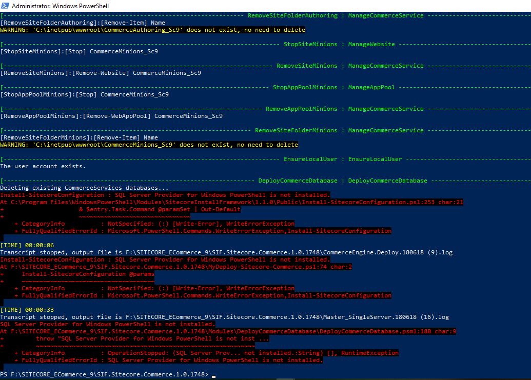The image size is (531, 380).
Task: Click the error line referencing DeployCommerceDatabase.psm1:180
Action: point(228,331)
